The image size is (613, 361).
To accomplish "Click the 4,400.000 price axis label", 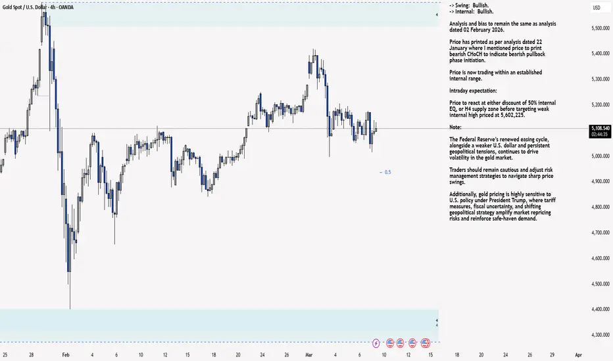I will coord(601,310).
